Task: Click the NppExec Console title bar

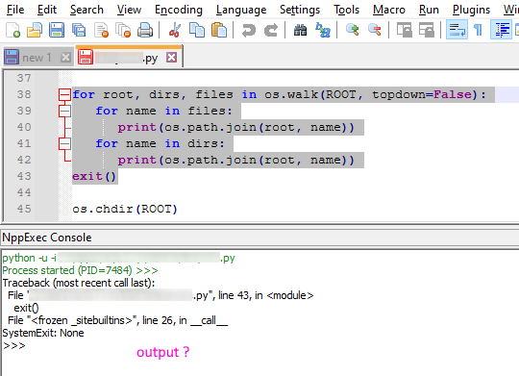Action: 259,238
